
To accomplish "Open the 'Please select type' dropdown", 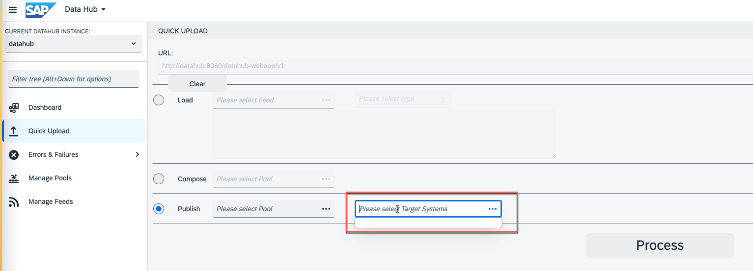I will pyautogui.click(x=403, y=99).
